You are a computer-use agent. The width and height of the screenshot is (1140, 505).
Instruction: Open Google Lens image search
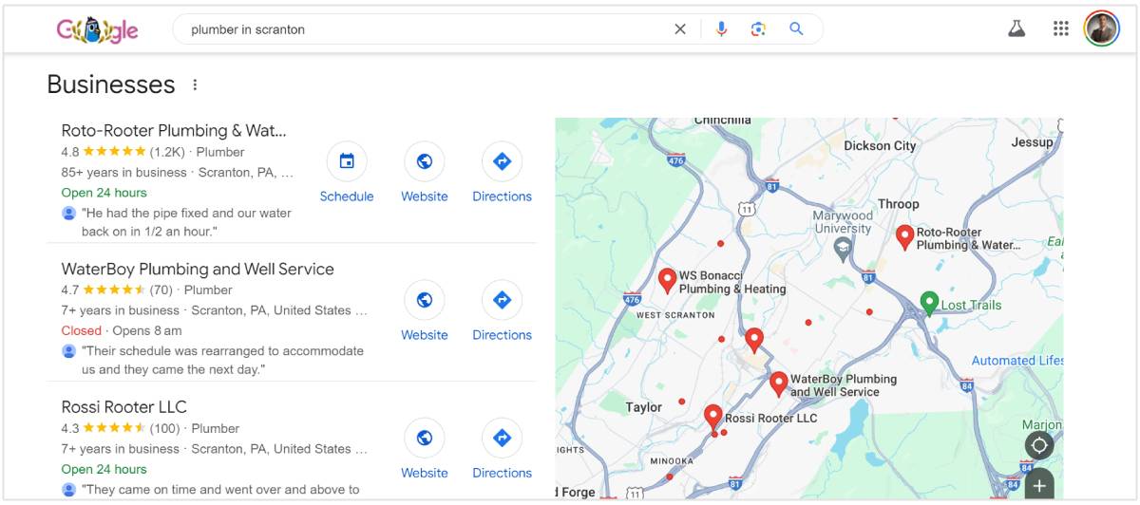pos(758,29)
